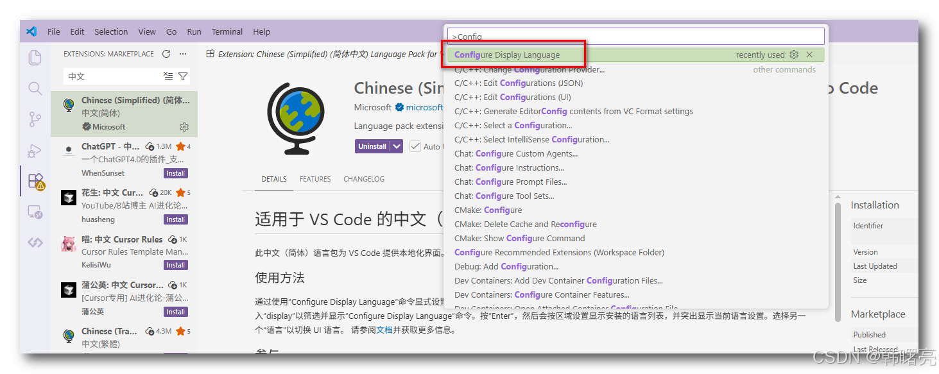
Task: Select Generate EditorConfig contents command
Action: (636, 112)
